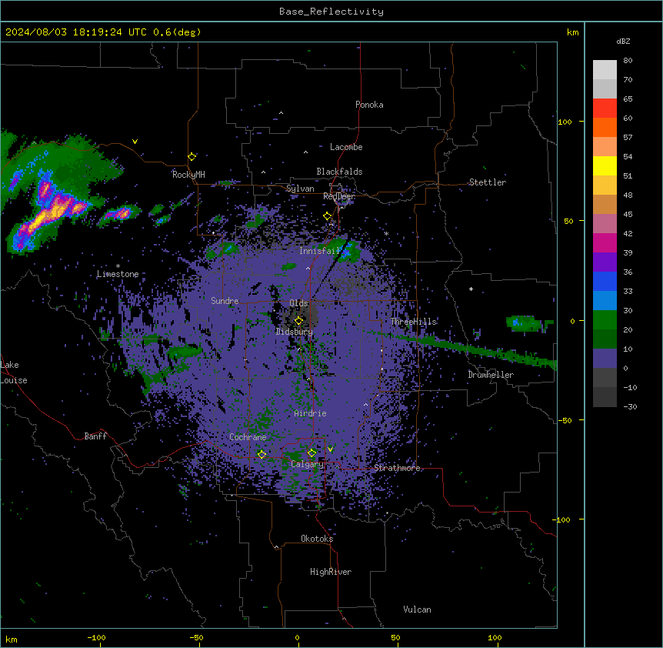Select the -30 value on the dBZ scale
The image size is (663, 648).
pyautogui.click(x=630, y=407)
